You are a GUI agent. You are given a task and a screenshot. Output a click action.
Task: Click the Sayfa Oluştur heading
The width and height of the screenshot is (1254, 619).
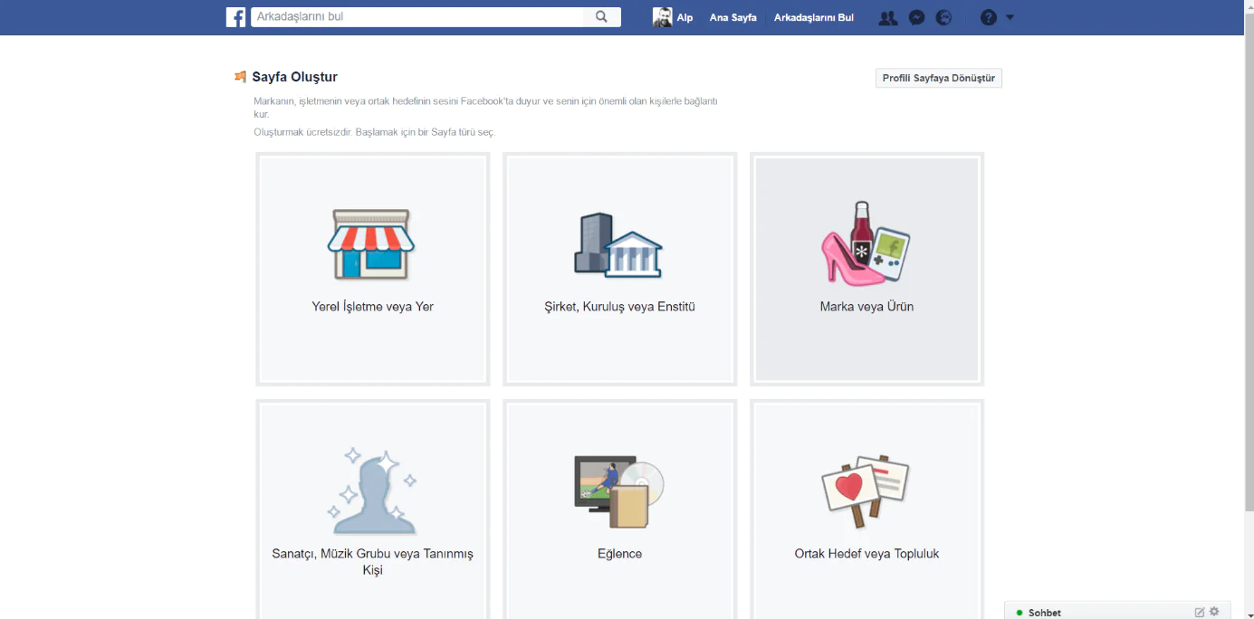click(294, 77)
